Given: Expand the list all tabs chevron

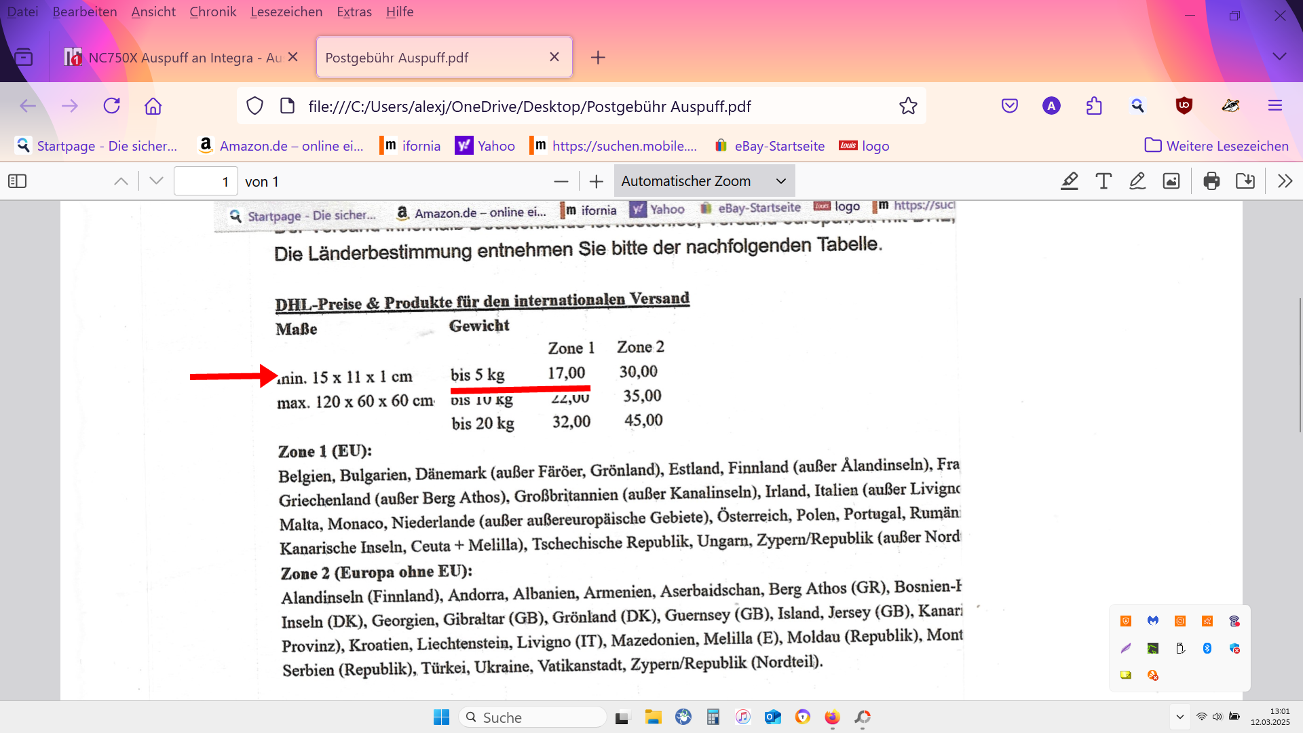Looking at the screenshot, I should 1279,57.
